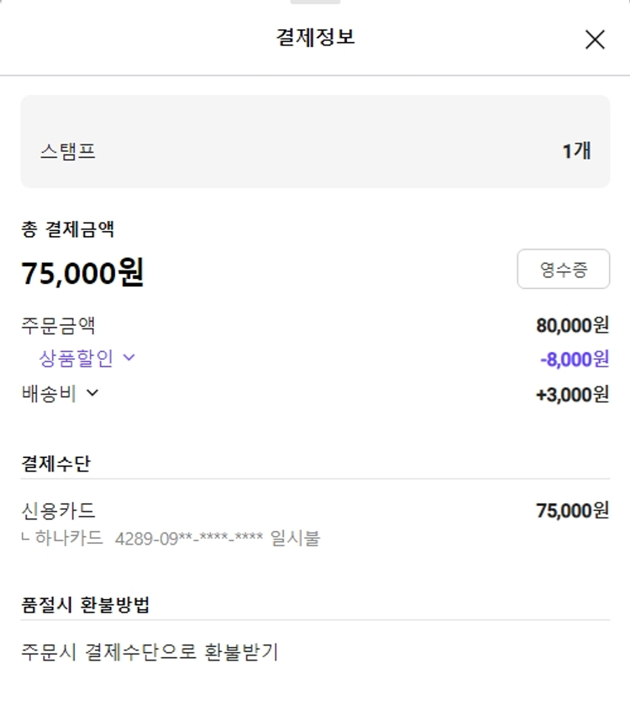Expand the 상품할인 chevron arrow
Image resolution: width=630 pixels, height=705 pixels.
click(129, 358)
